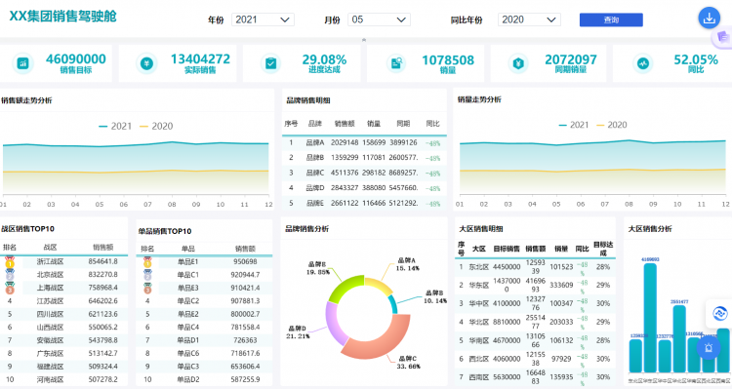Click the 46090000 销售目标 value
The width and height of the screenshot is (732, 389).
(x=75, y=59)
